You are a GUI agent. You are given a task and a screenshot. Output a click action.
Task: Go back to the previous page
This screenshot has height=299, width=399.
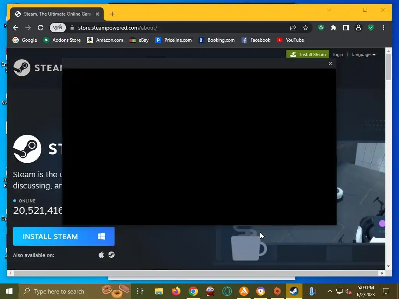(16, 28)
